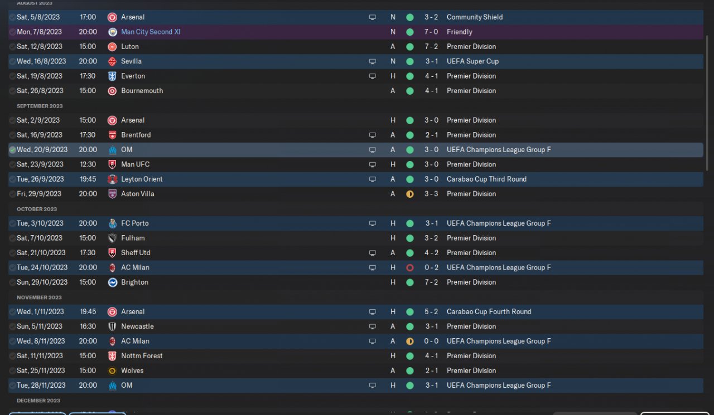The width and height of the screenshot is (714, 415).
Task: Click TV broadcast icon on Brentford row
Action: click(x=373, y=135)
